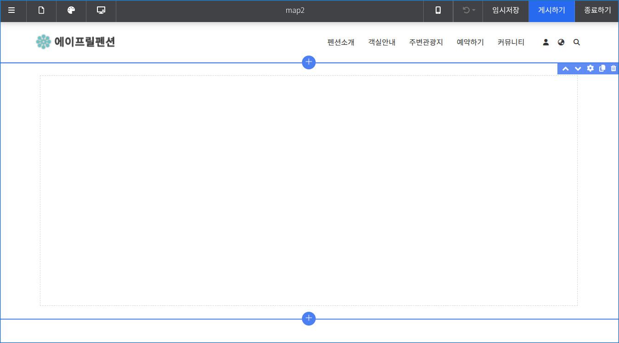This screenshot has height=343, width=619.
Task: Open the design palette icon
Action: 71,11
